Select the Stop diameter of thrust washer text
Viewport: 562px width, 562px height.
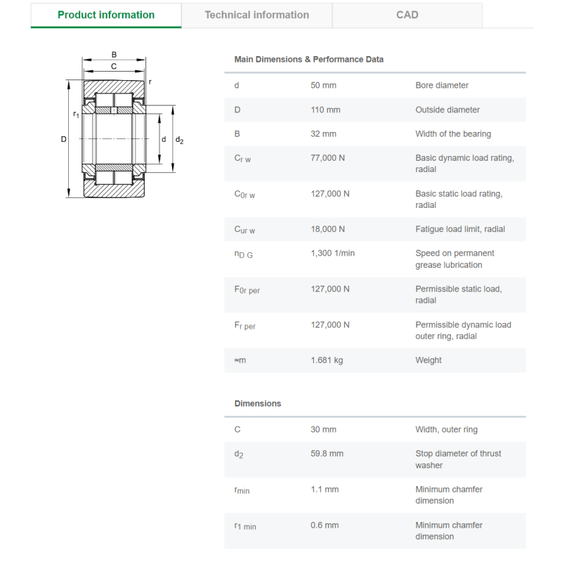458,459
